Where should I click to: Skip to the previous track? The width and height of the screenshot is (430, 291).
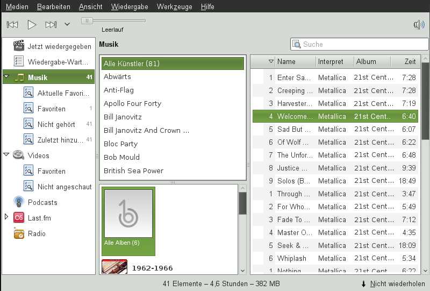click(12, 24)
